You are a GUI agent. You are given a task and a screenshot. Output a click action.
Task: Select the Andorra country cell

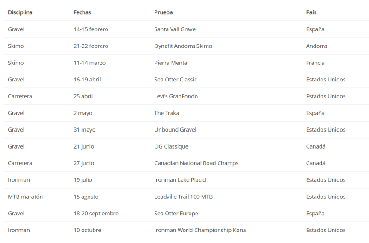(x=316, y=46)
